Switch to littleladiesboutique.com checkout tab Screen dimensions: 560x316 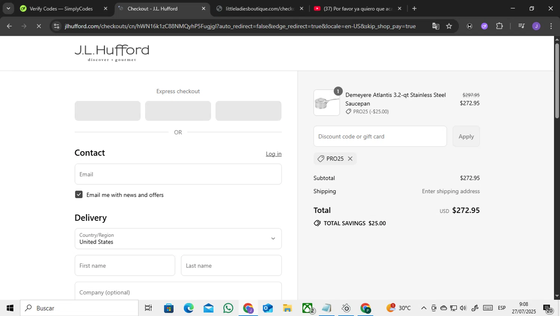click(260, 9)
